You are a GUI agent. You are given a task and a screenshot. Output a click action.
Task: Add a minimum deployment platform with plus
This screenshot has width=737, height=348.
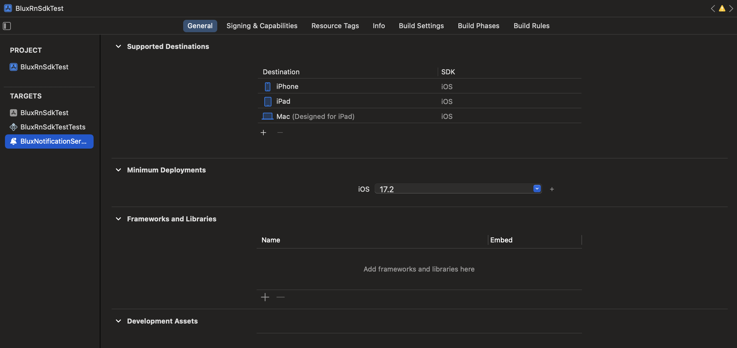coord(552,189)
